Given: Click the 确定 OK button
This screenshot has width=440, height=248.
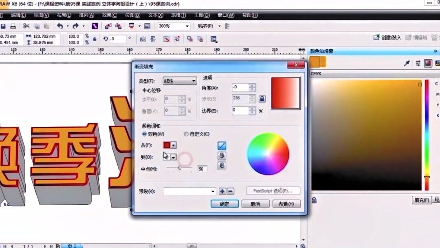Looking at the screenshot, I should click(x=224, y=204).
